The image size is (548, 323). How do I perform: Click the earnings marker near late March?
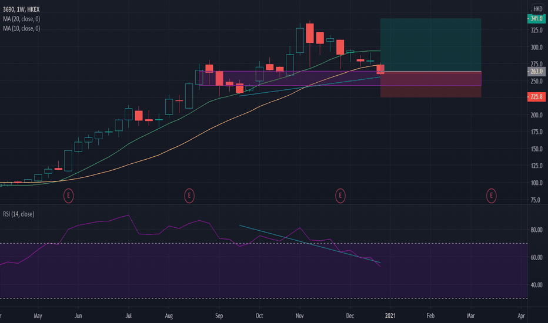pos(491,196)
